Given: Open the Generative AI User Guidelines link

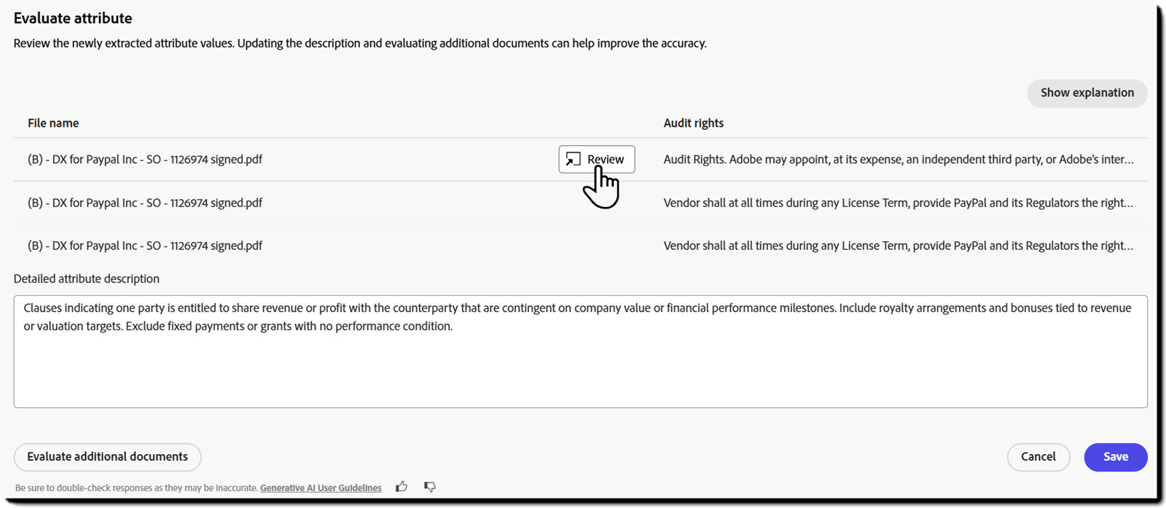Looking at the screenshot, I should pyautogui.click(x=321, y=488).
